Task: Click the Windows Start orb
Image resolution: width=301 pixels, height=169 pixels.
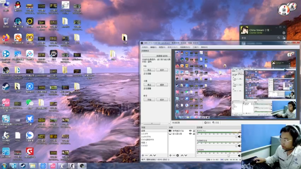Action: click(4, 166)
